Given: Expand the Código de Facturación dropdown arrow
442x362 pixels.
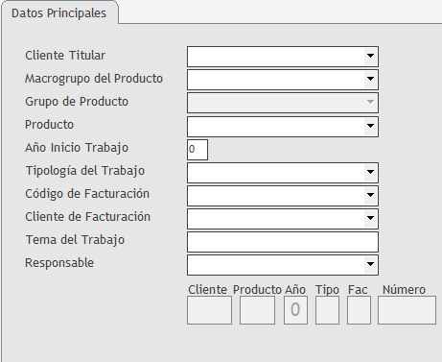Looking at the screenshot, I should tap(370, 195).
